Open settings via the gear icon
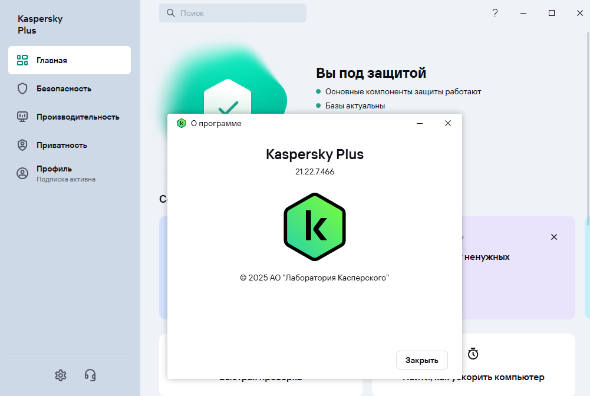This screenshot has width=590, height=396. 61,375
